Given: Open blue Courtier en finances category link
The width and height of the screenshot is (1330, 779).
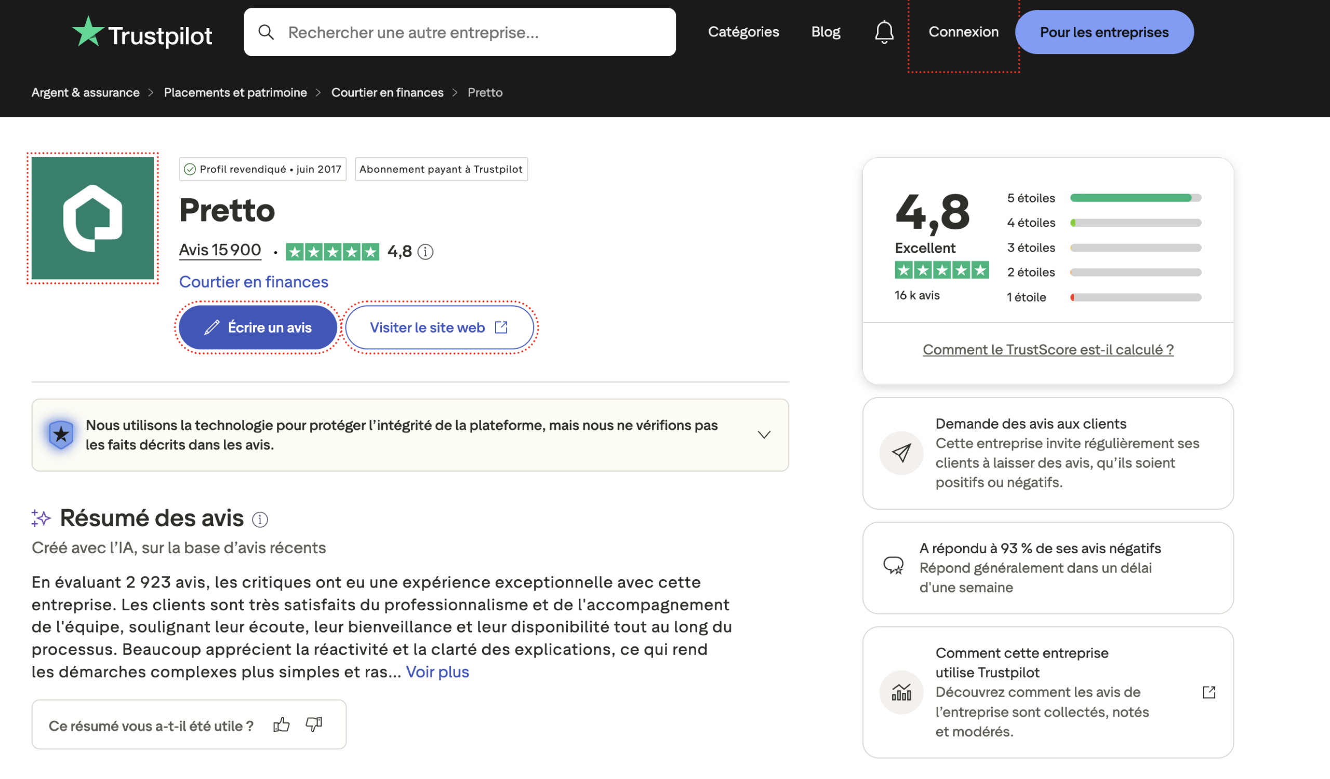Looking at the screenshot, I should [254, 282].
